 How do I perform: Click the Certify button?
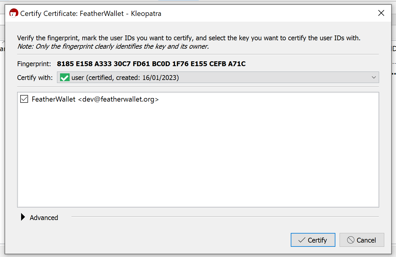313,240
